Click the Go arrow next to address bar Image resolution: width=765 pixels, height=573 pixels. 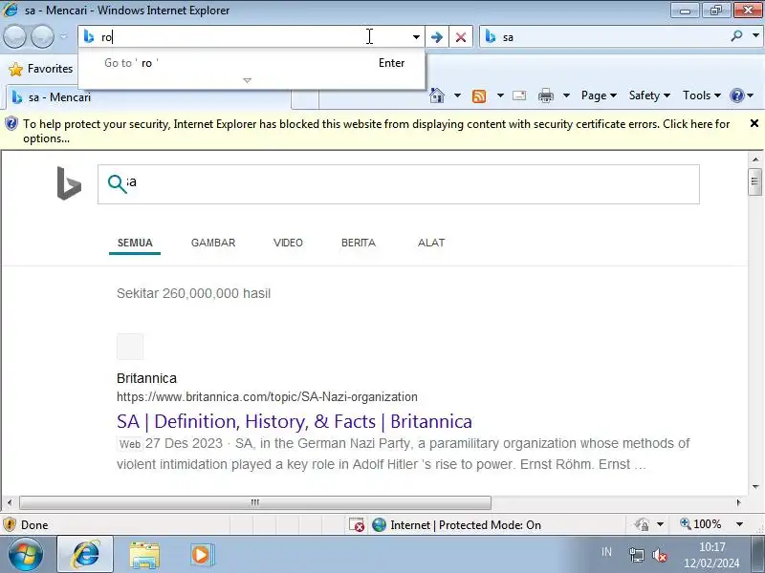(x=437, y=37)
